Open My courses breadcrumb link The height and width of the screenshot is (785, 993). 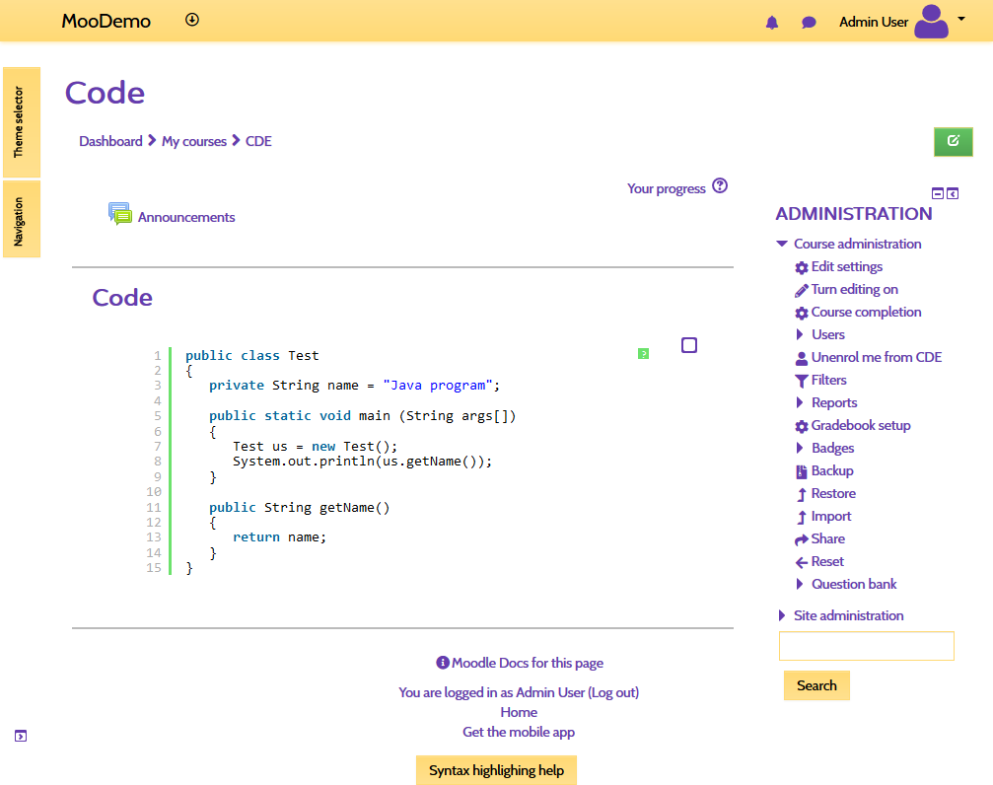pos(194,141)
